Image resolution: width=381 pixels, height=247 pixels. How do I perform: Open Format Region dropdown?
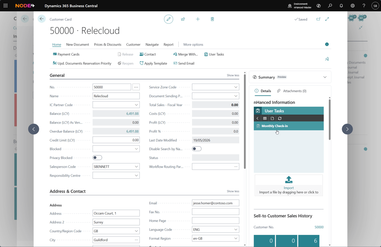point(236,238)
